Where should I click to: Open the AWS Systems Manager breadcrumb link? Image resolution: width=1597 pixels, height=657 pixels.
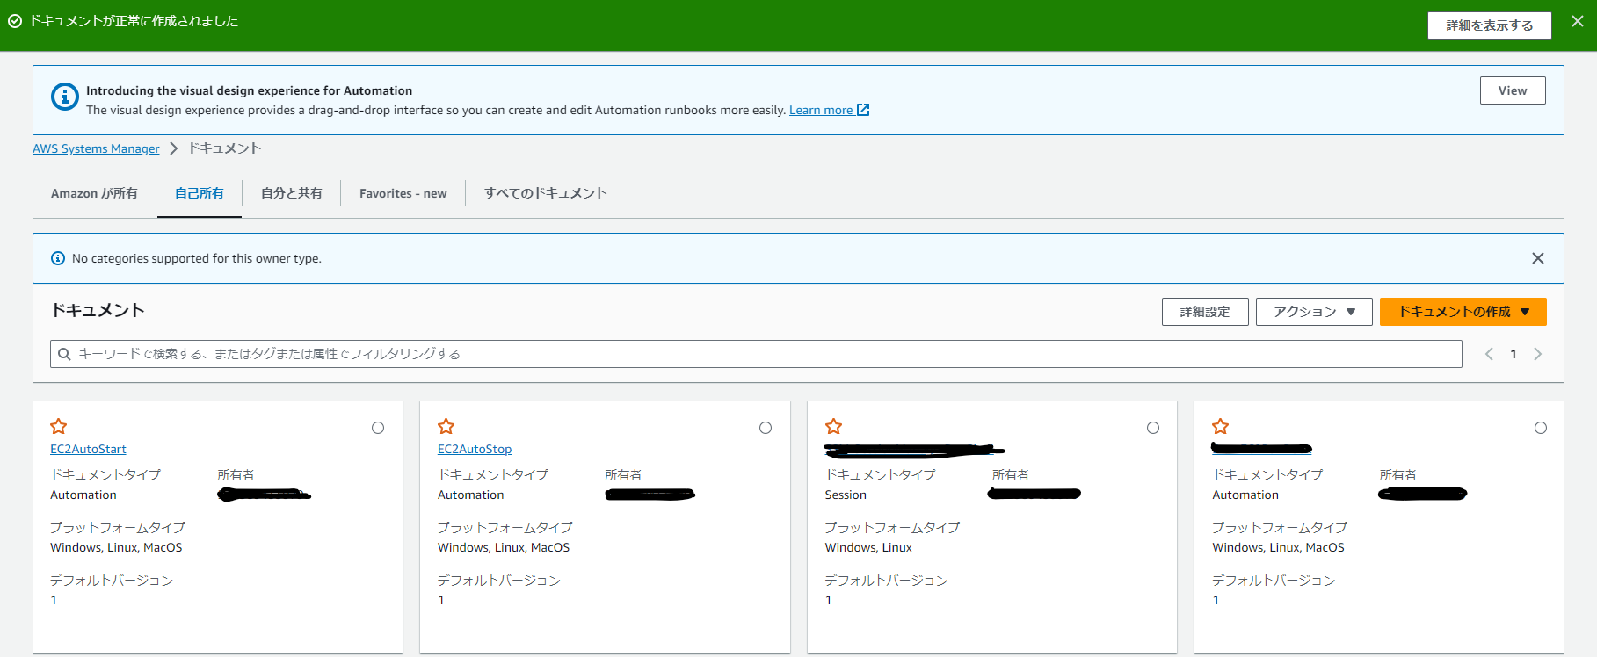coord(96,148)
